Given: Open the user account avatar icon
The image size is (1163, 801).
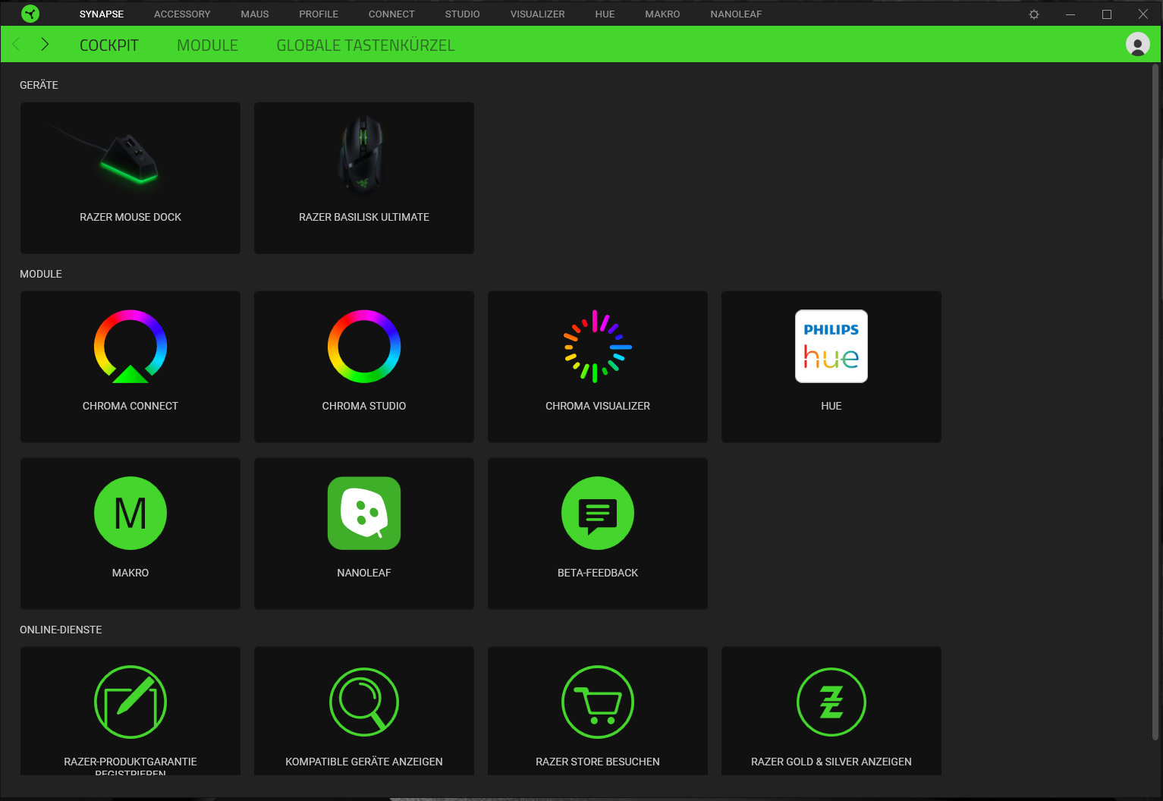Looking at the screenshot, I should tap(1137, 44).
